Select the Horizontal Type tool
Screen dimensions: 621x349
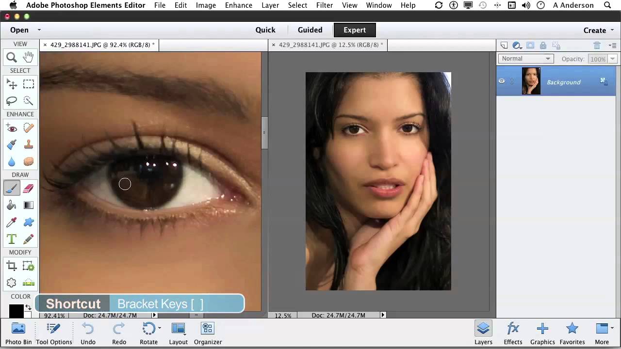[12, 239]
